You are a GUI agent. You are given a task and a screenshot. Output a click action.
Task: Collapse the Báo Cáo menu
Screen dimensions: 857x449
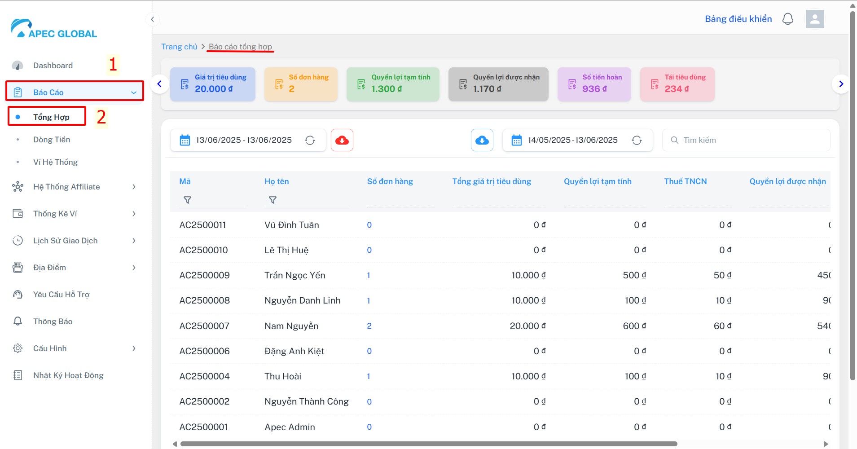(x=75, y=92)
